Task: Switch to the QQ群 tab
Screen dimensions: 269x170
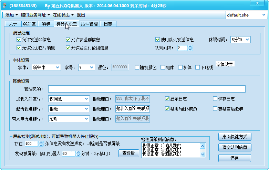Action: click(46, 24)
